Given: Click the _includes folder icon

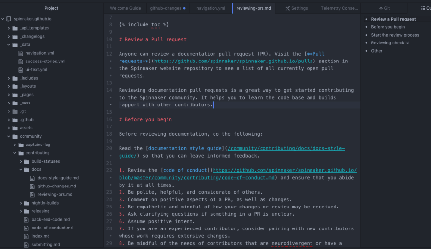Looking at the screenshot, I should point(15,78).
